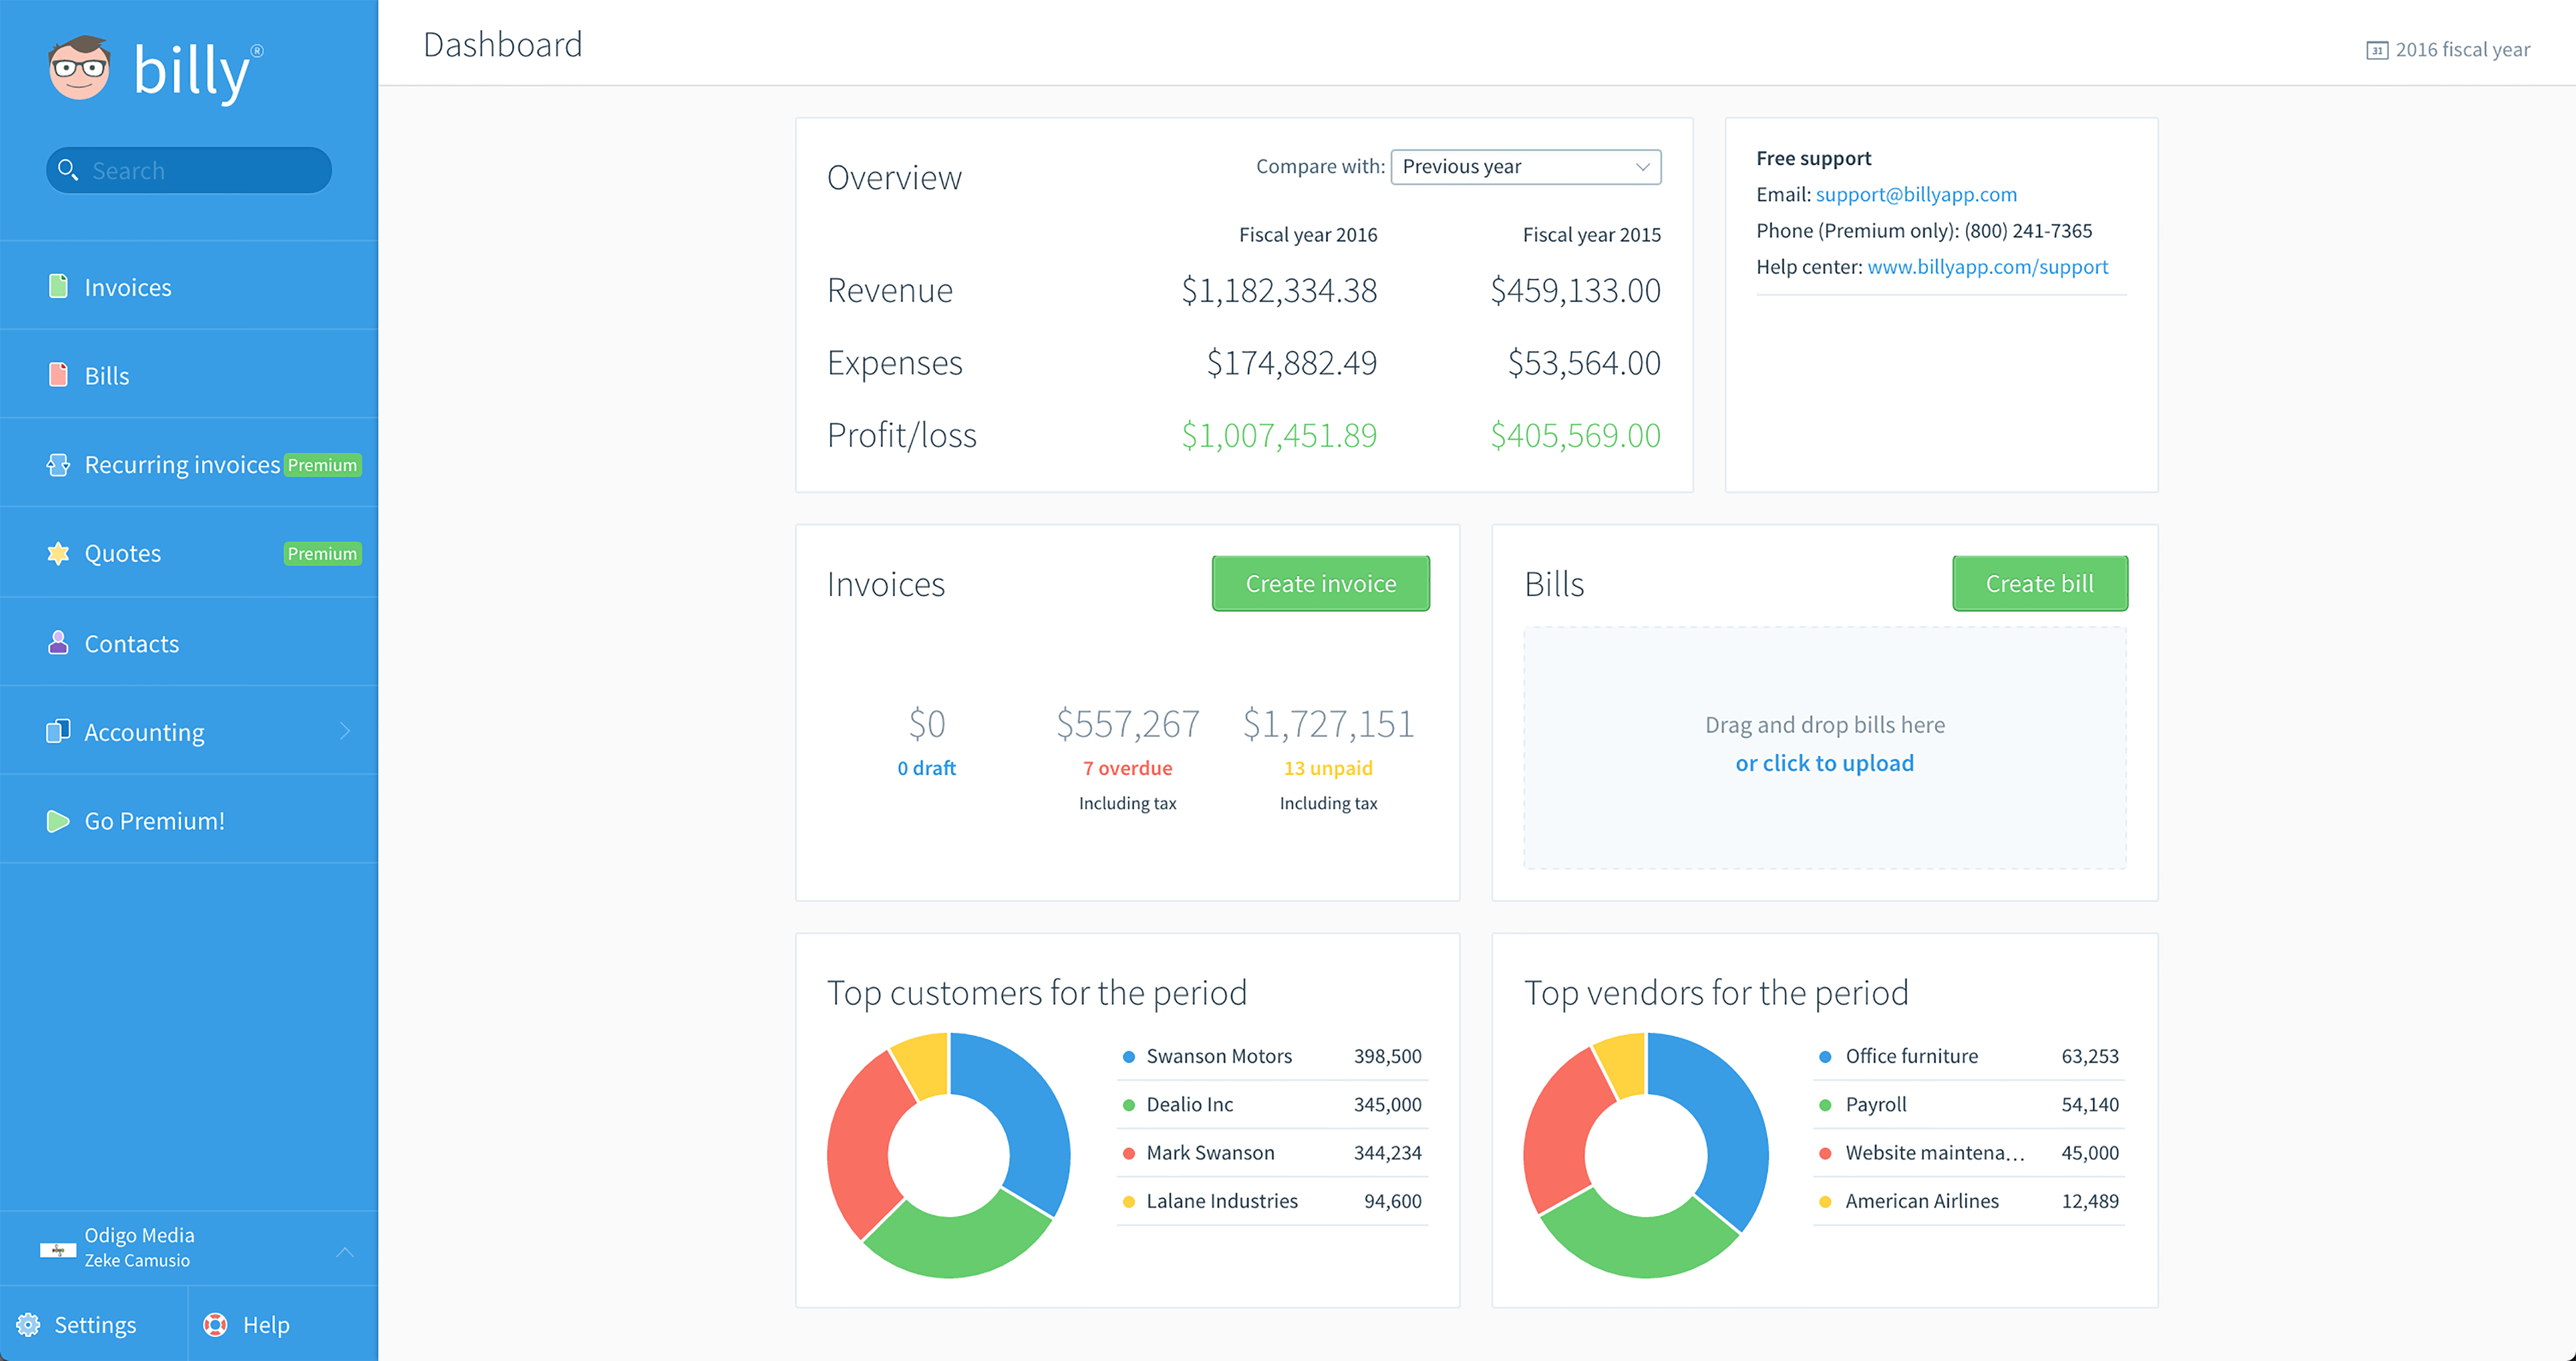
Task: Click the Contacts person icon
Action: click(x=58, y=643)
